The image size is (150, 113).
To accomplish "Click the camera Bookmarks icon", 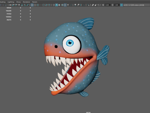I will tap(19, 5).
